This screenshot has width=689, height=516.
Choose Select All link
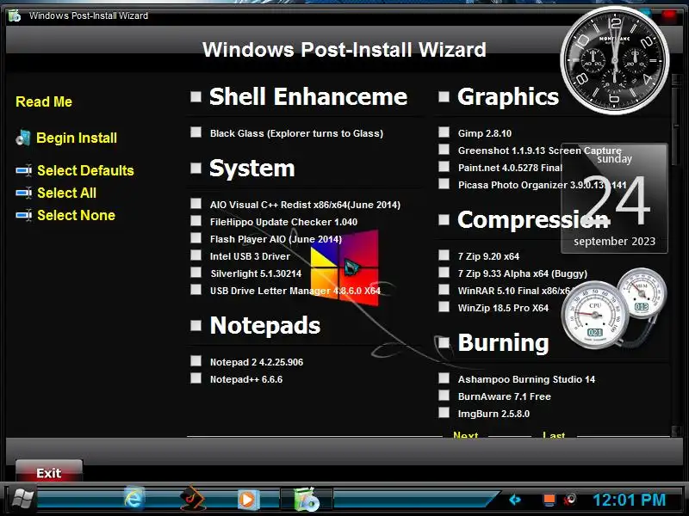coord(67,193)
